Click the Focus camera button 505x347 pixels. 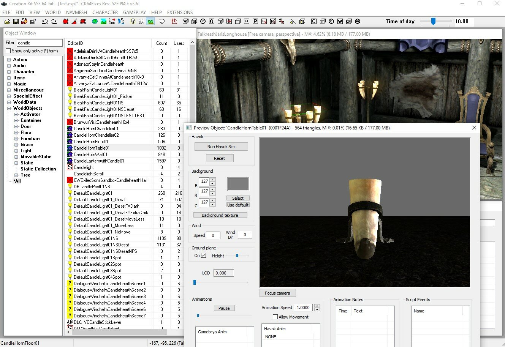pos(277,293)
